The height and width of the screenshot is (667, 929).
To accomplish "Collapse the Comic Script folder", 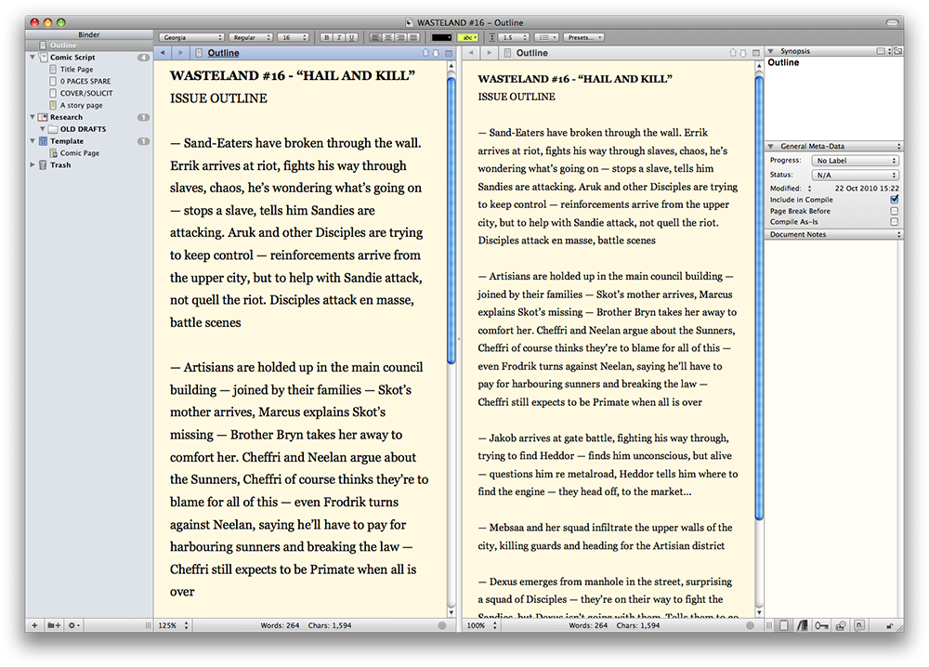I will pos(33,58).
